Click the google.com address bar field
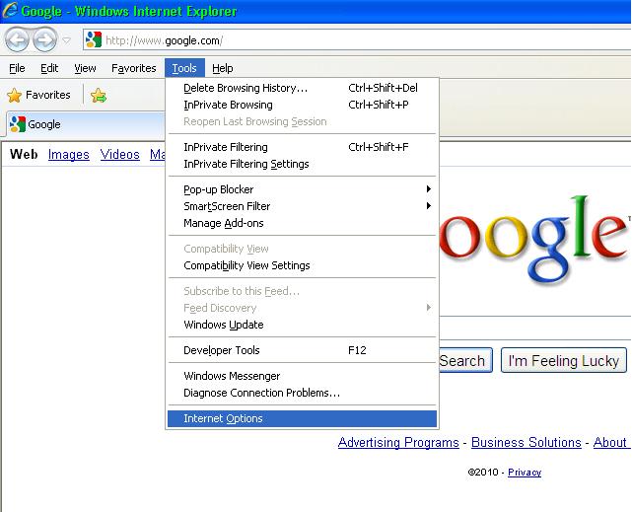The width and height of the screenshot is (632, 512). point(357,39)
